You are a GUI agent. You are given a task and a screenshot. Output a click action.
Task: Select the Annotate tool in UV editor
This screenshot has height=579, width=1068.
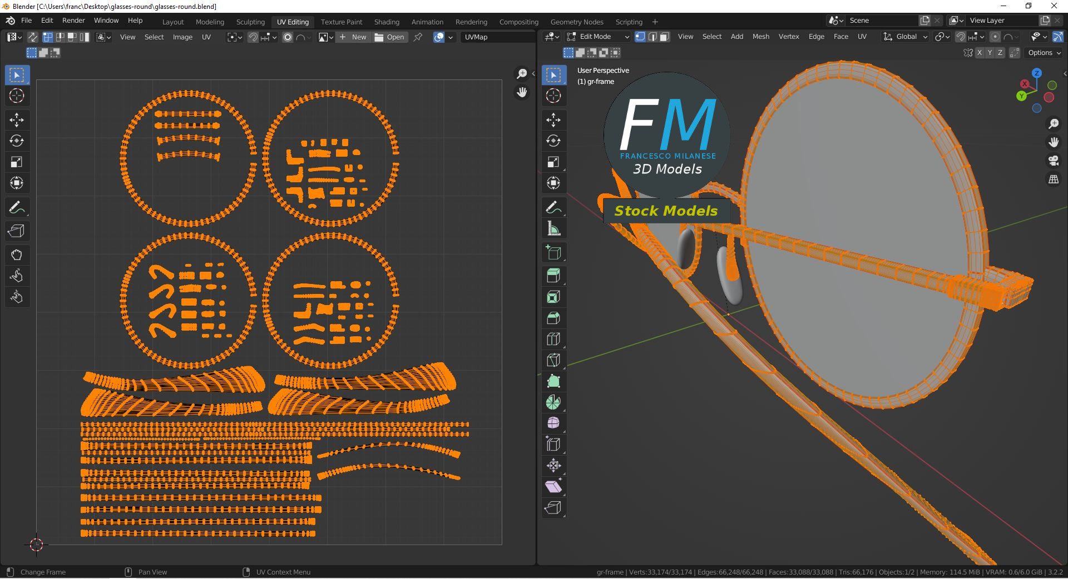[x=17, y=208]
